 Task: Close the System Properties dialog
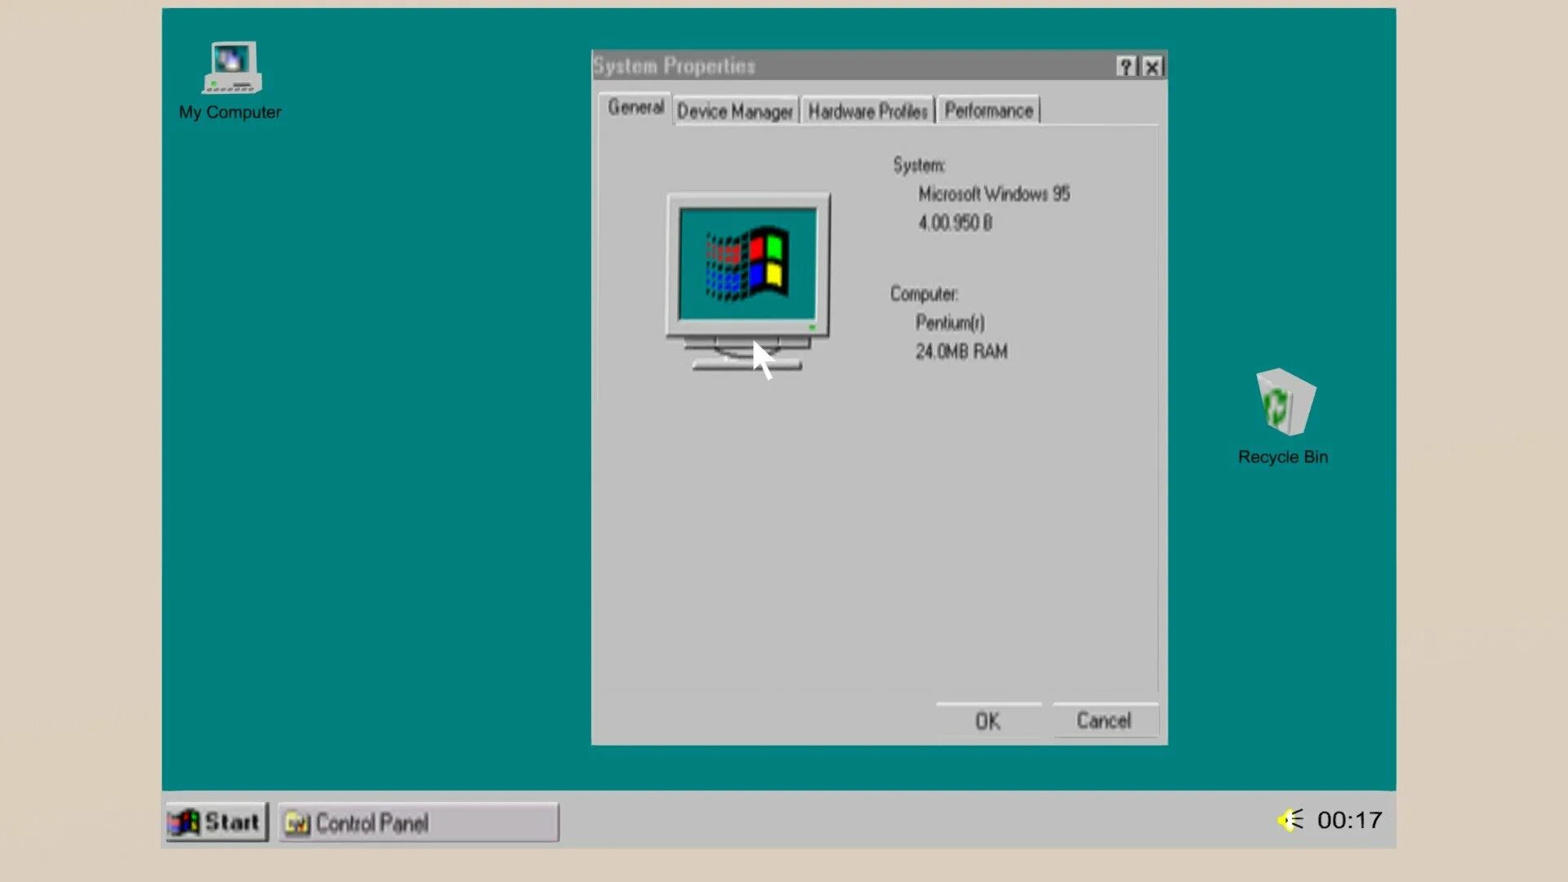pyautogui.click(x=1152, y=67)
